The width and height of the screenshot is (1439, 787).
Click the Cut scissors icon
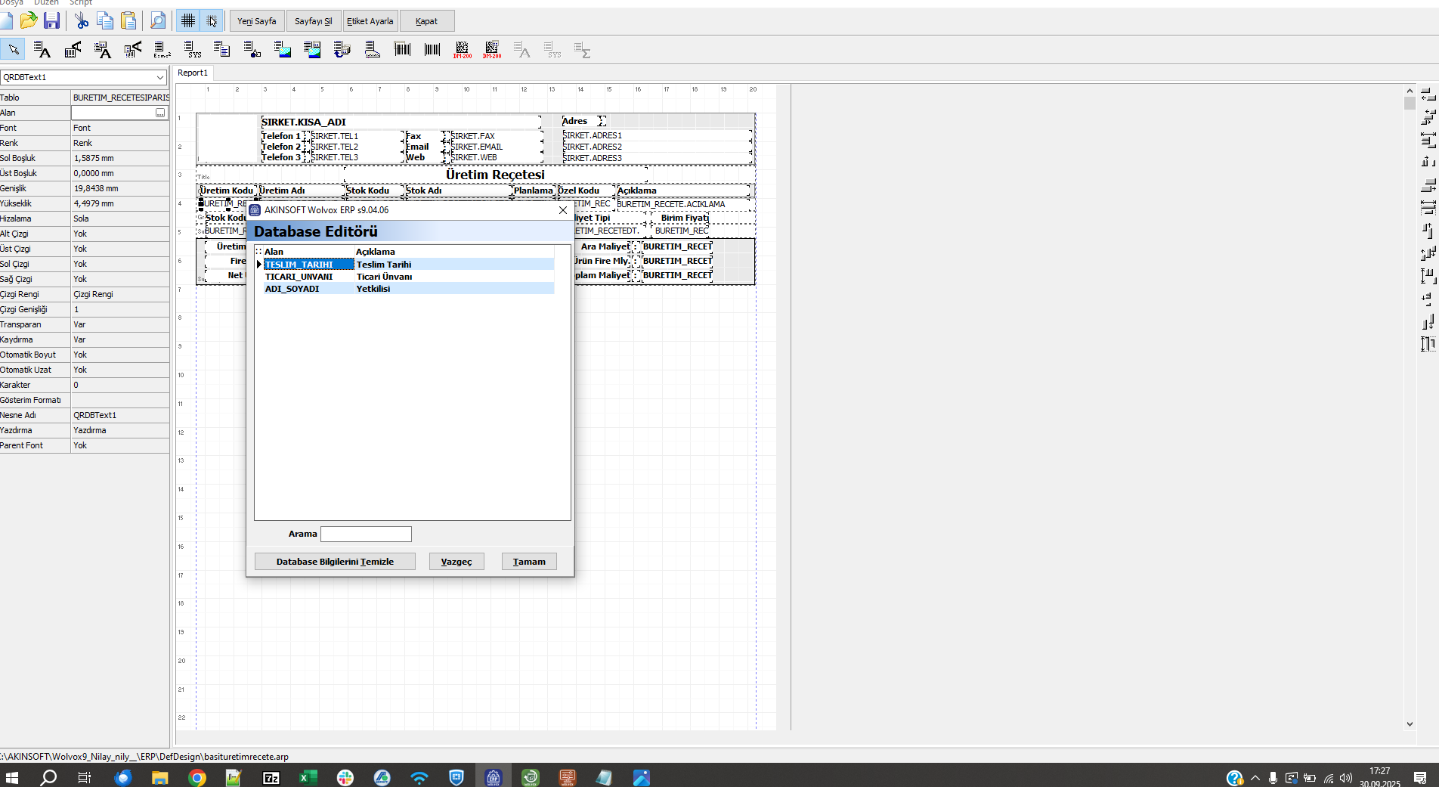point(82,21)
